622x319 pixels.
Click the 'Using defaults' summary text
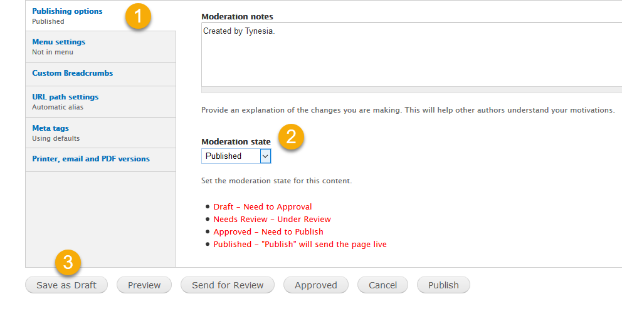[56, 138]
